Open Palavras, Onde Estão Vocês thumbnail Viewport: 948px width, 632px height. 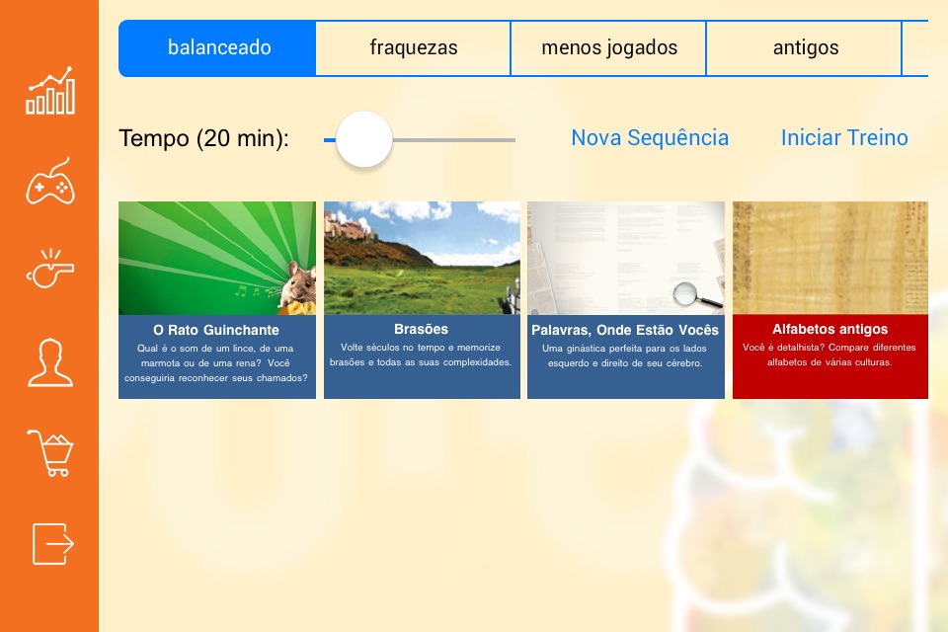pyautogui.click(x=626, y=259)
